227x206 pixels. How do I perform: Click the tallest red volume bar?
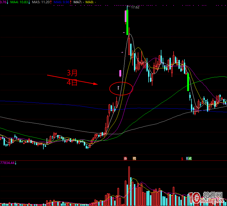[129, 186]
